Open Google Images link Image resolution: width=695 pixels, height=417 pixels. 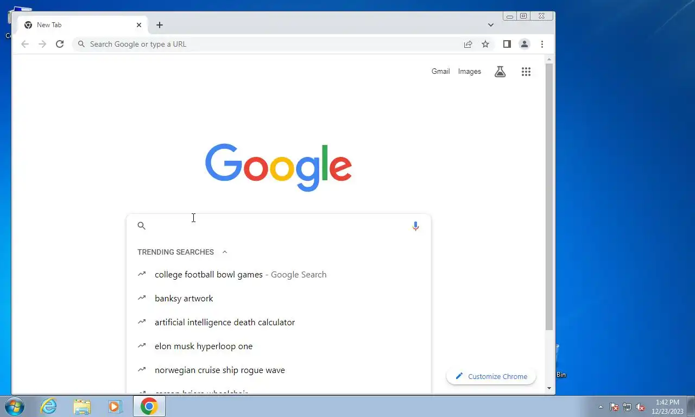pos(470,72)
